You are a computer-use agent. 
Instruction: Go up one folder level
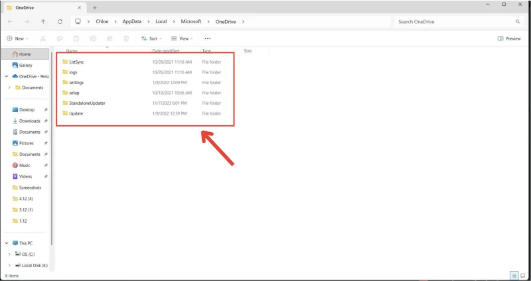(43, 22)
